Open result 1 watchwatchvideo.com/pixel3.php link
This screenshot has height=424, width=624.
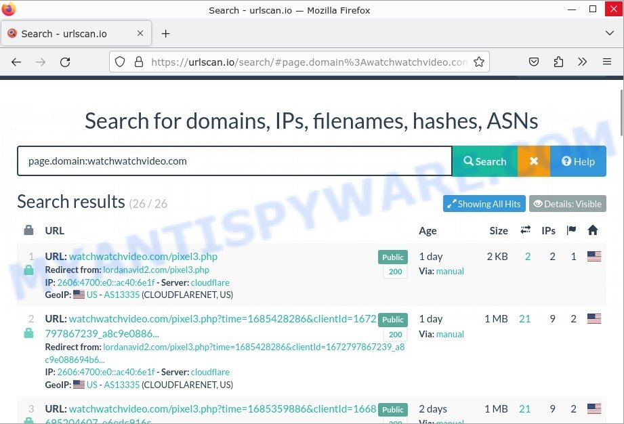pos(143,257)
